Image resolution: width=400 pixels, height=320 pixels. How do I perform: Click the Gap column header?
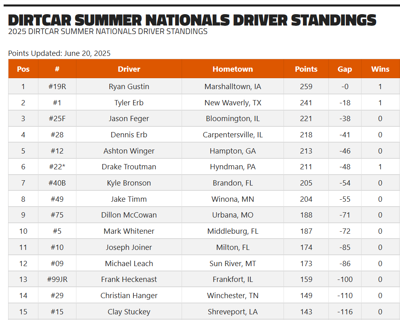click(x=345, y=69)
